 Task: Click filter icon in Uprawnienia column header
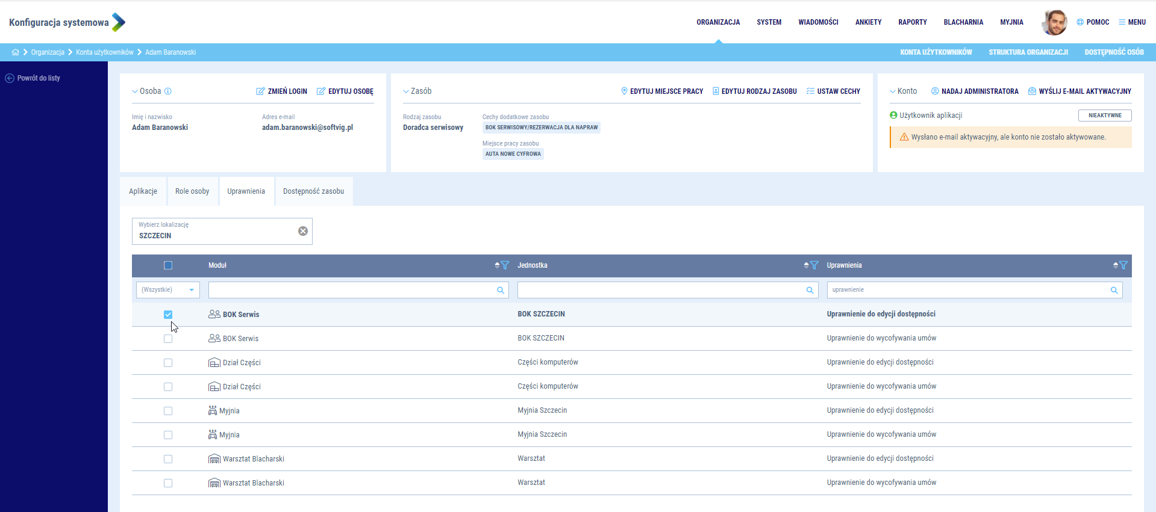1123,265
